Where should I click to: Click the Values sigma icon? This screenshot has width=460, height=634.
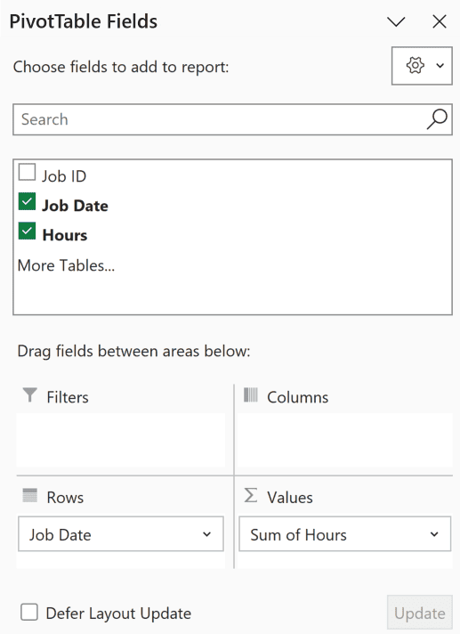coord(250,495)
